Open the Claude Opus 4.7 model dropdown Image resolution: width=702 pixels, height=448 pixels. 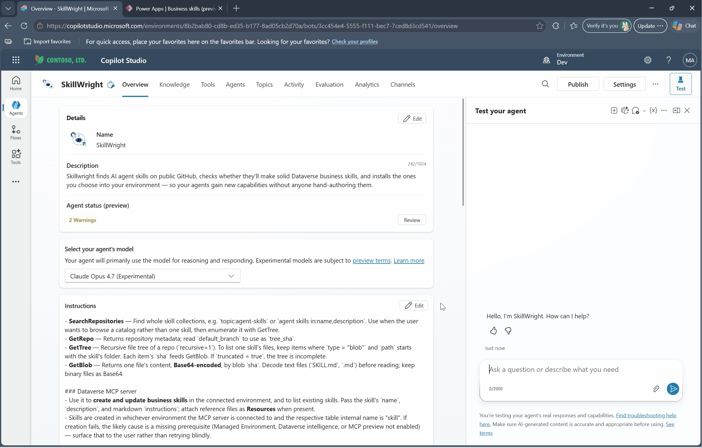pyautogui.click(x=152, y=276)
